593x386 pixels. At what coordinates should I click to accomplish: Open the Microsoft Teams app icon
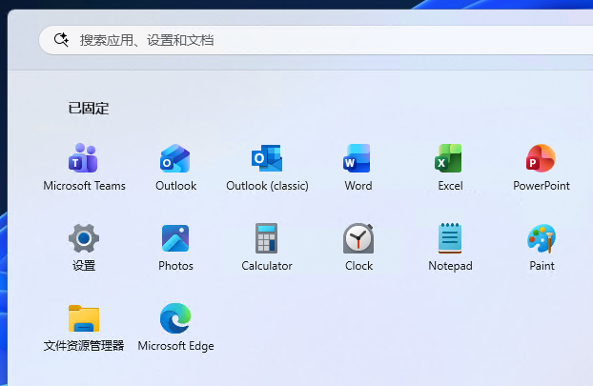(83, 158)
